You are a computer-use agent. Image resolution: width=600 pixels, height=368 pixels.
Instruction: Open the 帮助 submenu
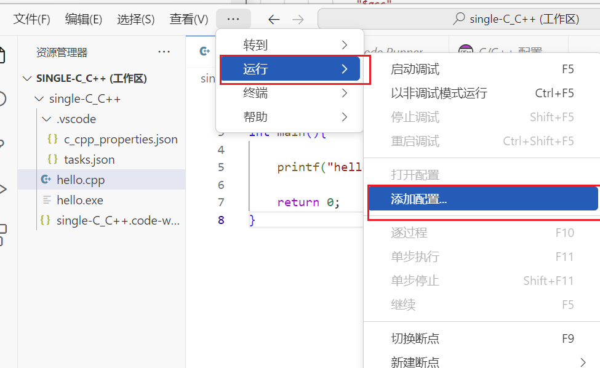pyautogui.click(x=289, y=116)
